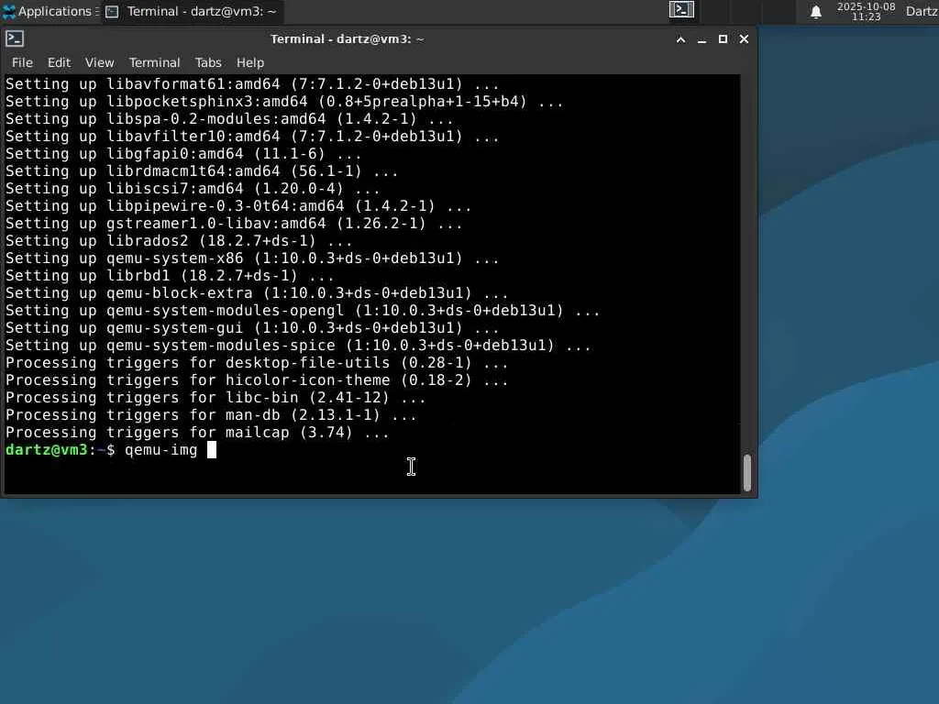Click the 'hicolor-icon-theme' trigger line
Viewport: 939px width, 704px height.
point(257,380)
